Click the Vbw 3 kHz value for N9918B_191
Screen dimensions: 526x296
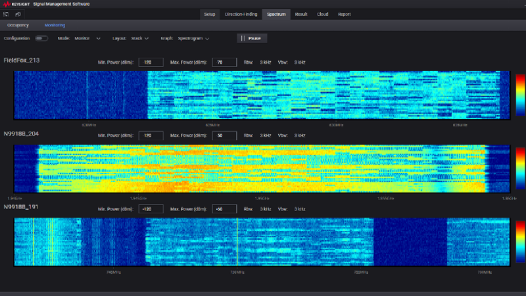[x=300, y=209]
